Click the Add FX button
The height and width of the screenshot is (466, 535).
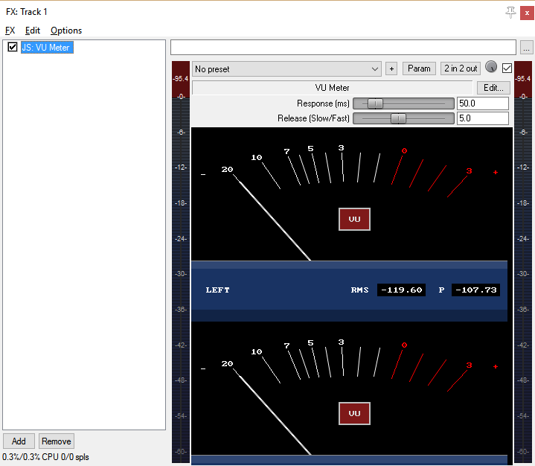(19, 441)
